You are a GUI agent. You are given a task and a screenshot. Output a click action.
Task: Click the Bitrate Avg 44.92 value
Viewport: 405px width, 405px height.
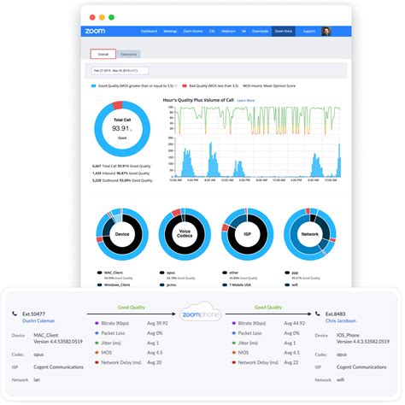coord(295,323)
